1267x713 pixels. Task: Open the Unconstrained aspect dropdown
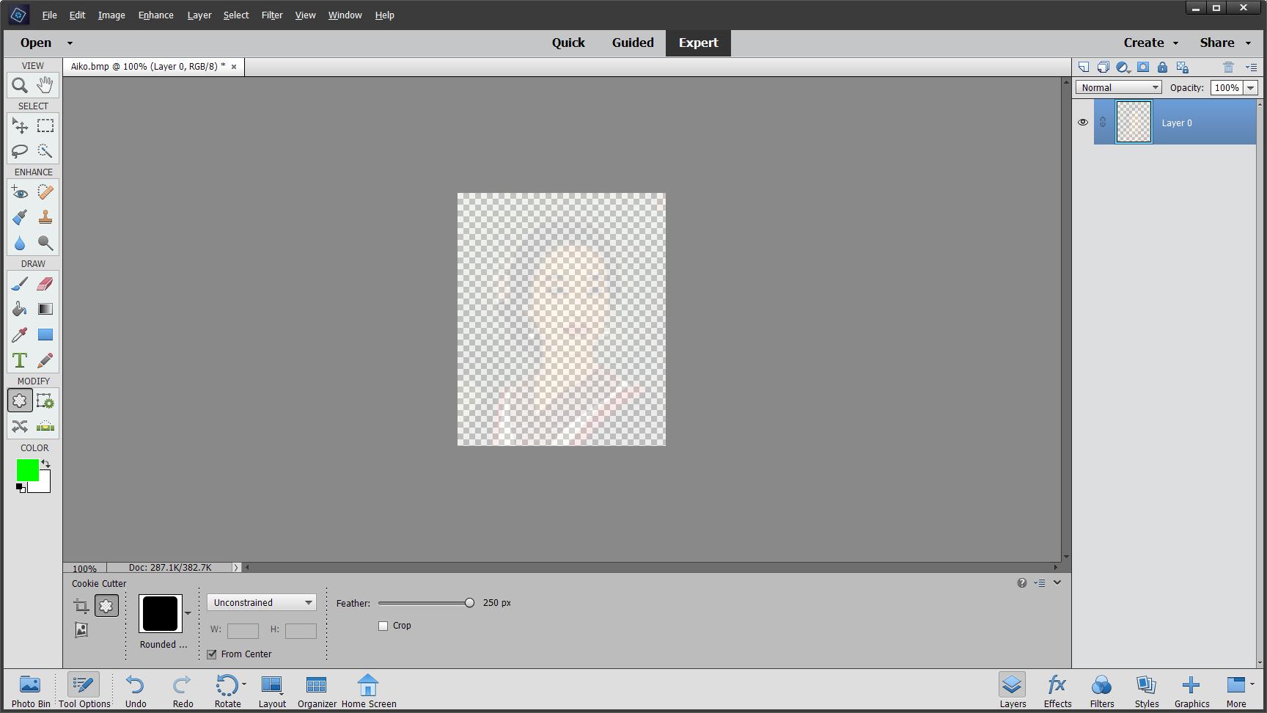pos(306,602)
